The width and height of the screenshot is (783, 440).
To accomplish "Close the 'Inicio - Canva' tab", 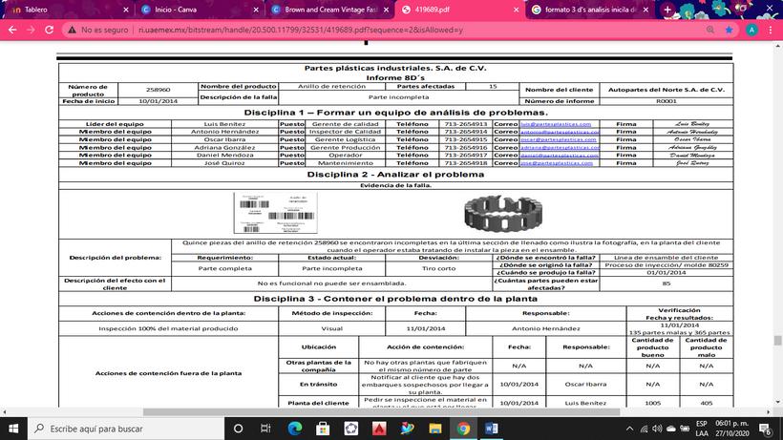I will pyautogui.click(x=256, y=10).
